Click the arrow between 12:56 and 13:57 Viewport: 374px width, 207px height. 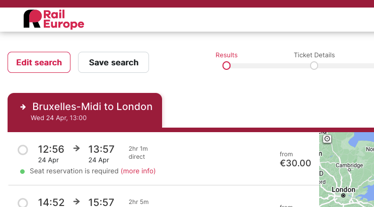click(x=77, y=148)
